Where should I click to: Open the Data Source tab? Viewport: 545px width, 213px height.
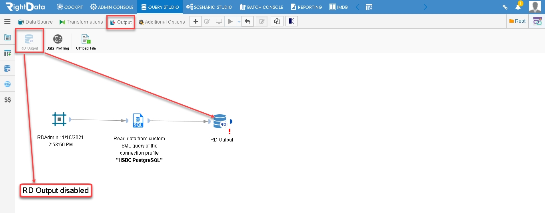[36, 22]
